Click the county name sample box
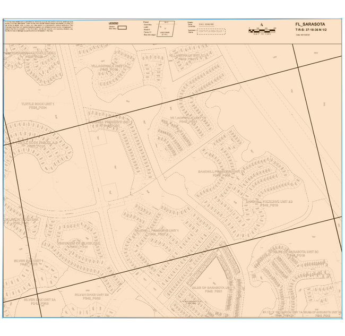The image size is (345, 336). point(209,24)
